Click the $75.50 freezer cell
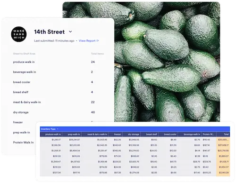This screenshot has height=183, width=236. [x=118, y=156]
